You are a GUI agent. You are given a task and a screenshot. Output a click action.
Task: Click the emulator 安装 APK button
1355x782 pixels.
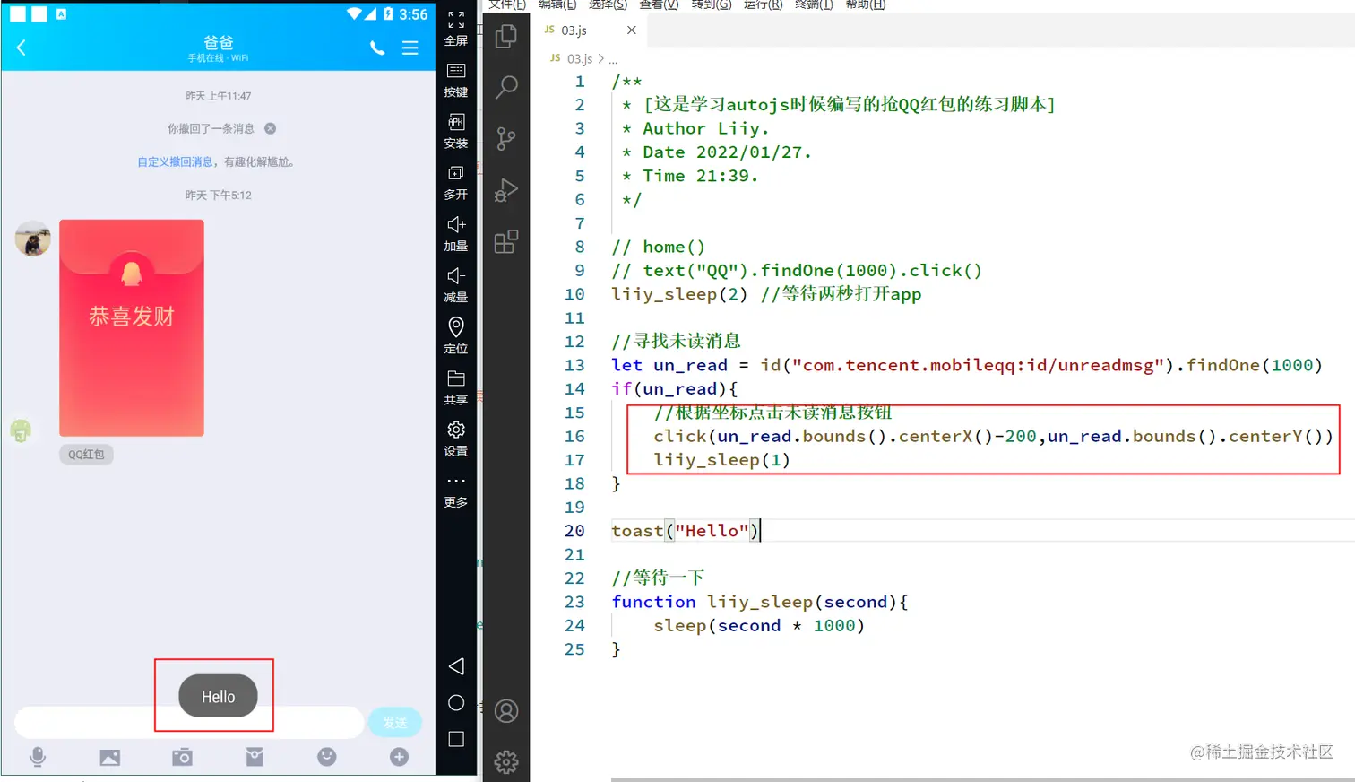(456, 132)
